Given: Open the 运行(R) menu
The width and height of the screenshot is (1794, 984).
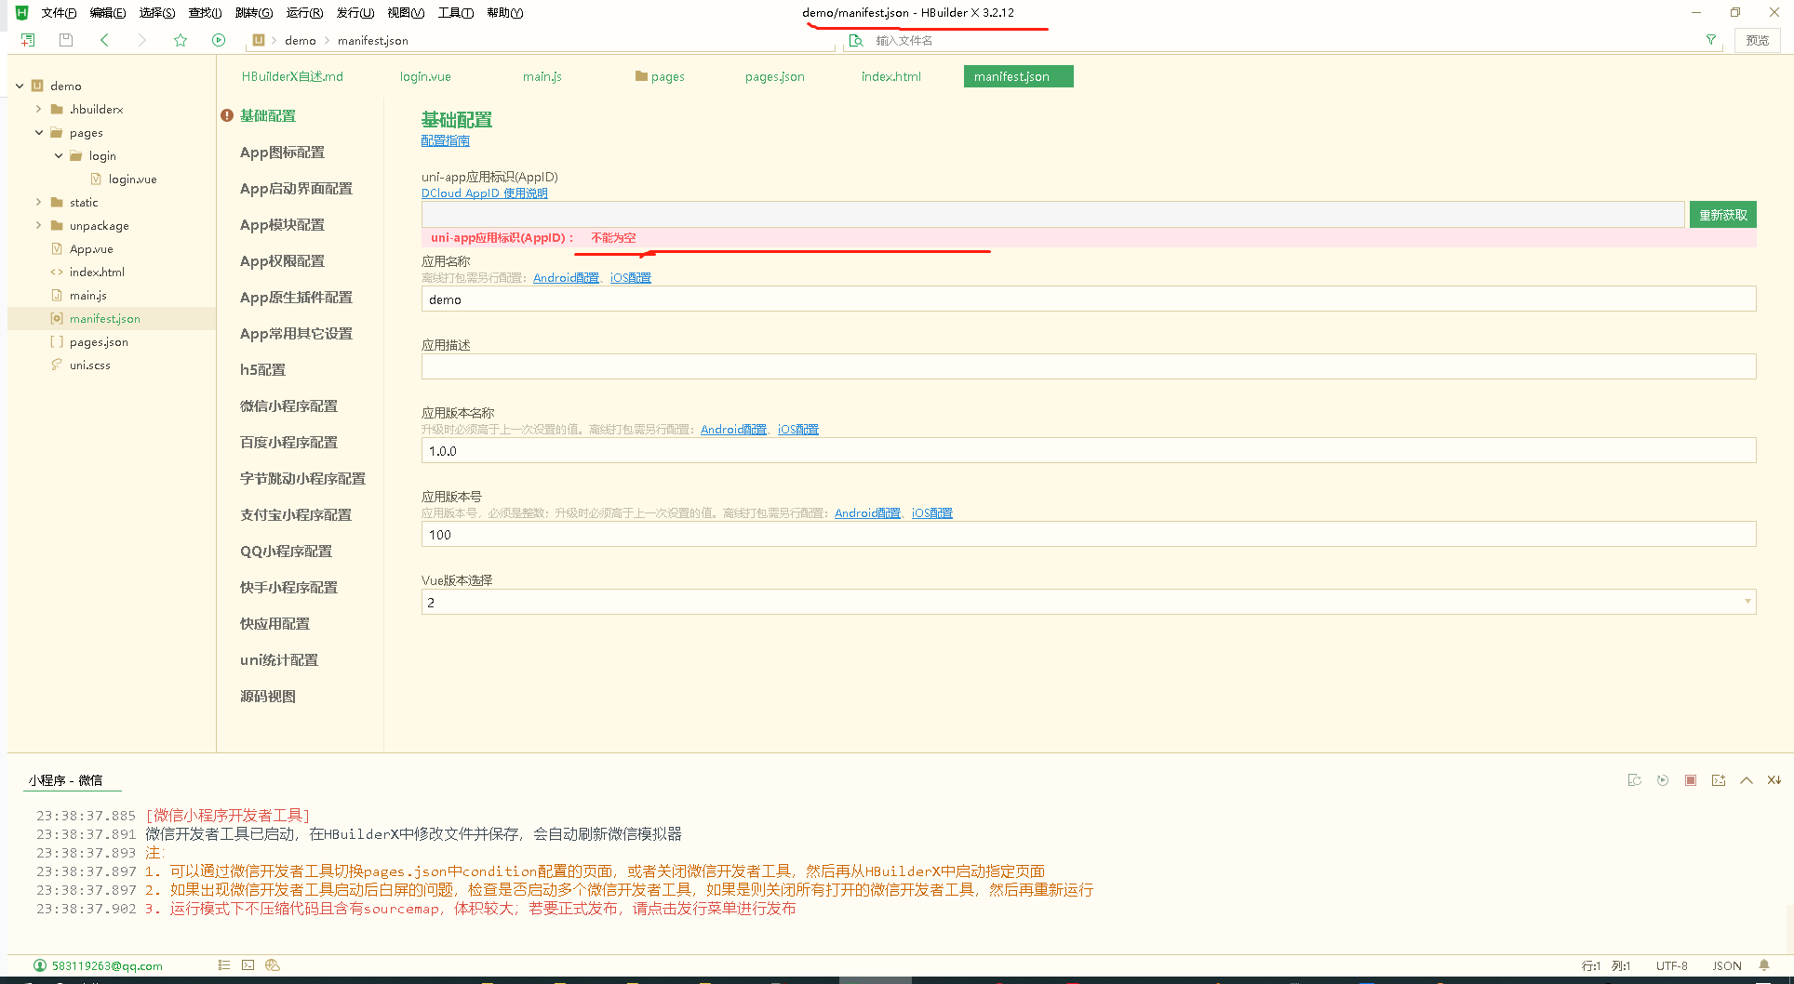Looking at the screenshot, I should [304, 12].
